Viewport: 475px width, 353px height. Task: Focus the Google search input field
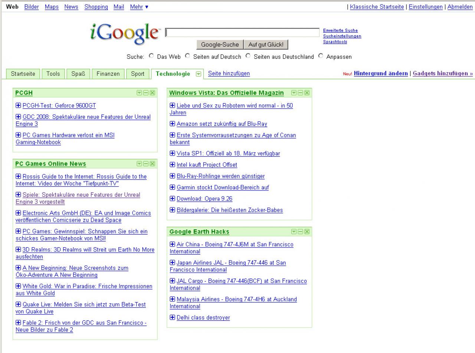coord(242,33)
